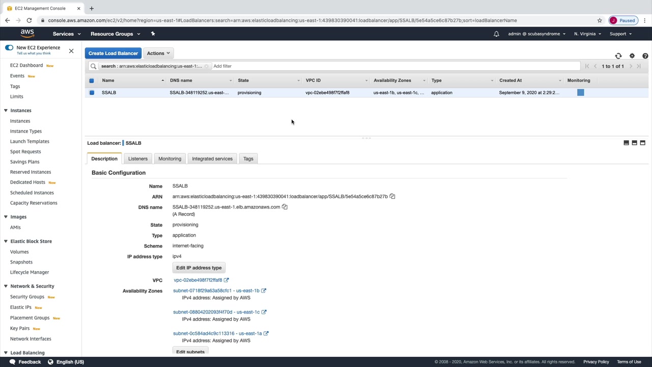Reload the page with the browser reload button

pos(29,20)
